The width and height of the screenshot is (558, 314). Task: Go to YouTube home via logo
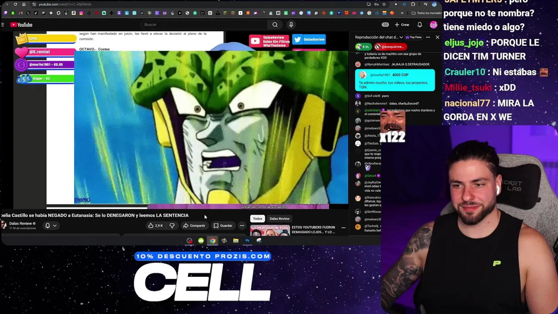(21, 25)
